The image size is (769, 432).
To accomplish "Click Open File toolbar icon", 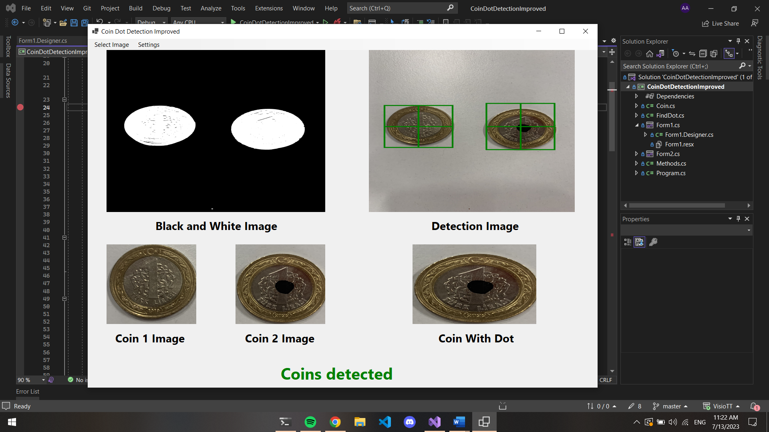I will (x=63, y=23).
